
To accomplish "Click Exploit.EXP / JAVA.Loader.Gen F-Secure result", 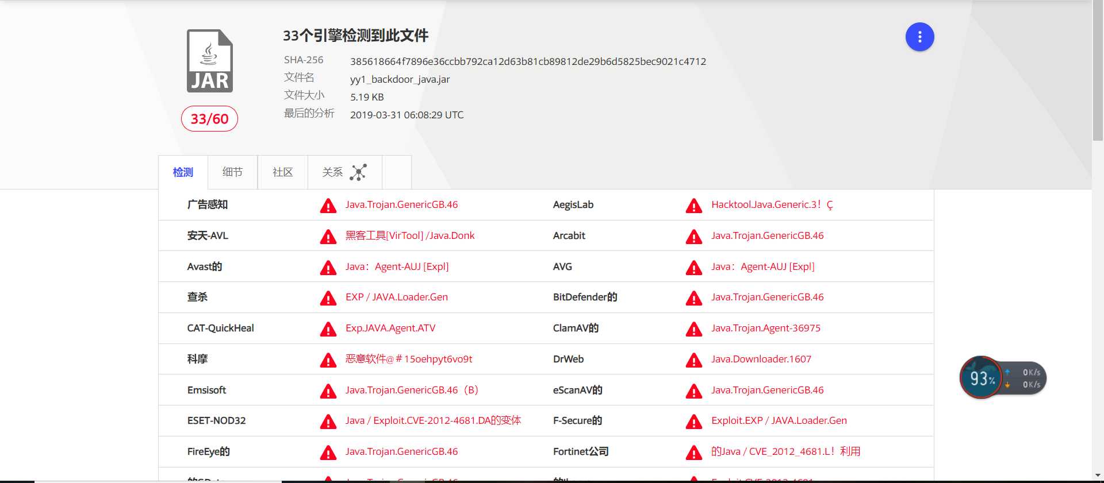I will (779, 420).
